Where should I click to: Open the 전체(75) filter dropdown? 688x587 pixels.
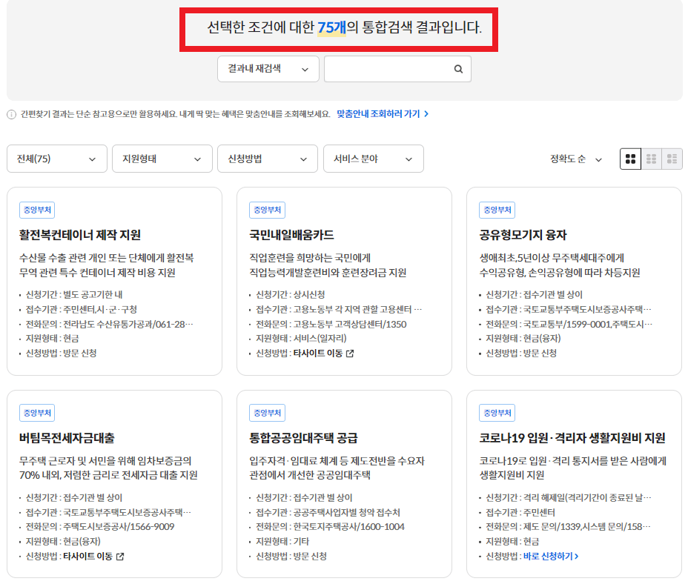click(x=57, y=159)
